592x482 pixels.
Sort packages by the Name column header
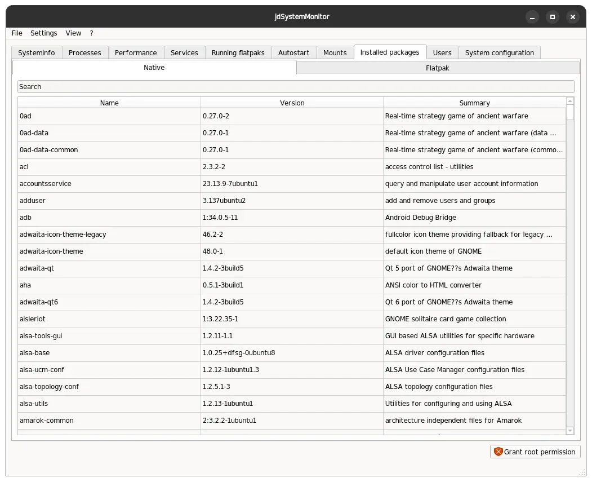pyautogui.click(x=109, y=103)
